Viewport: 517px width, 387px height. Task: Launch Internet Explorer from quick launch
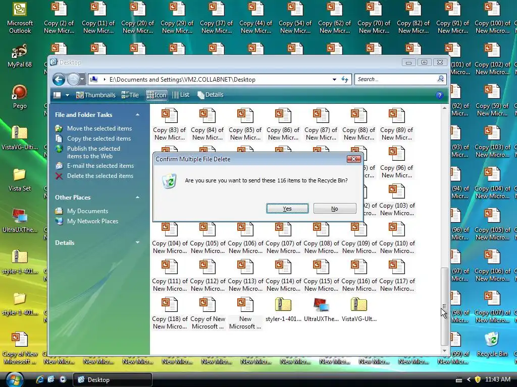click(40, 379)
